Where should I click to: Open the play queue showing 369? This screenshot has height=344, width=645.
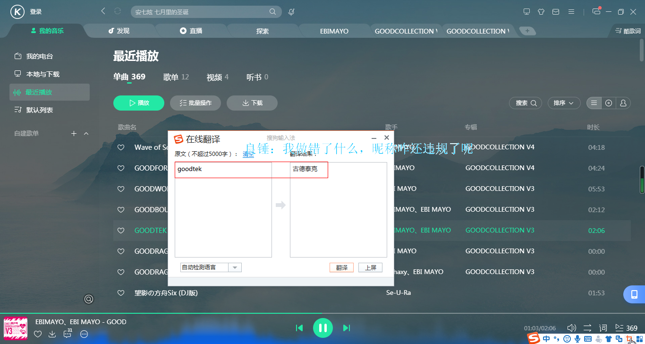[x=626, y=328]
